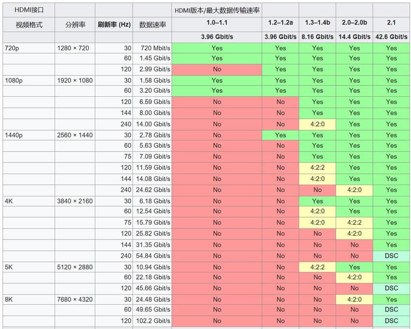Click DSC in the 54.84 Gbit/s row
411x329 pixels.
(x=391, y=256)
